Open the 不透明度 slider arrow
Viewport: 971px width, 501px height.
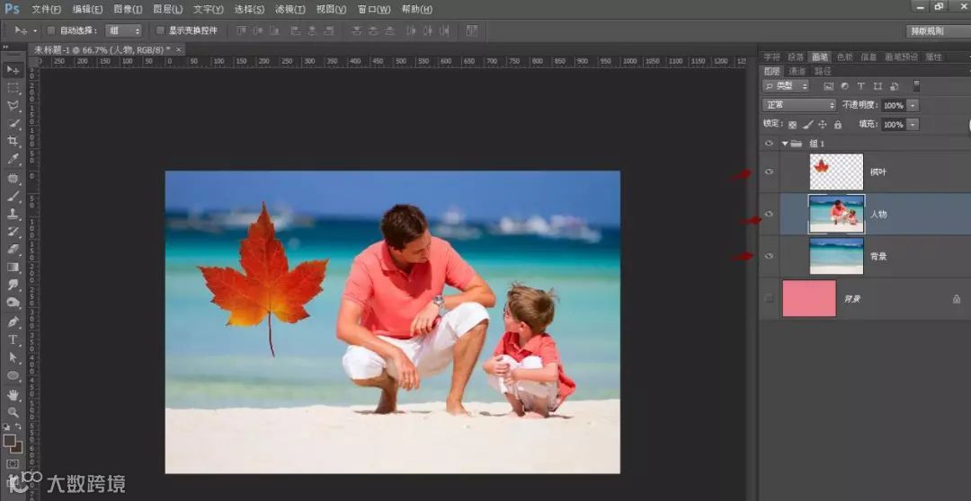coord(913,105)
